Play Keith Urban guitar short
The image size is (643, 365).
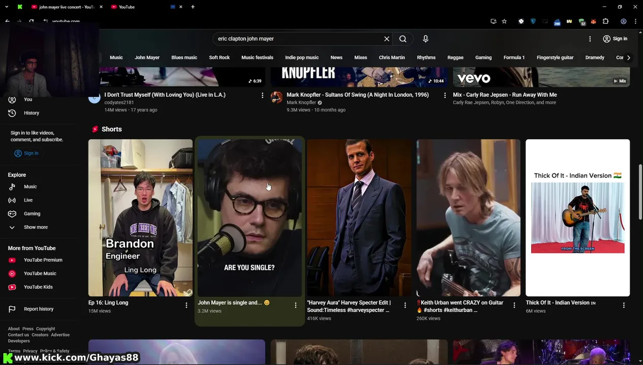(468, 217)
